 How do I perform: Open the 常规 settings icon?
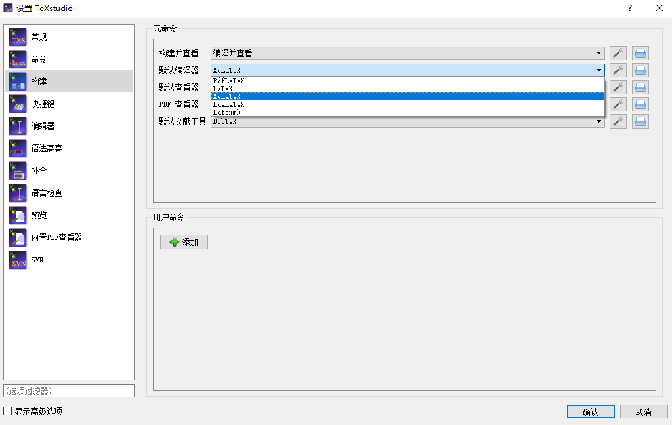point(18,37)
